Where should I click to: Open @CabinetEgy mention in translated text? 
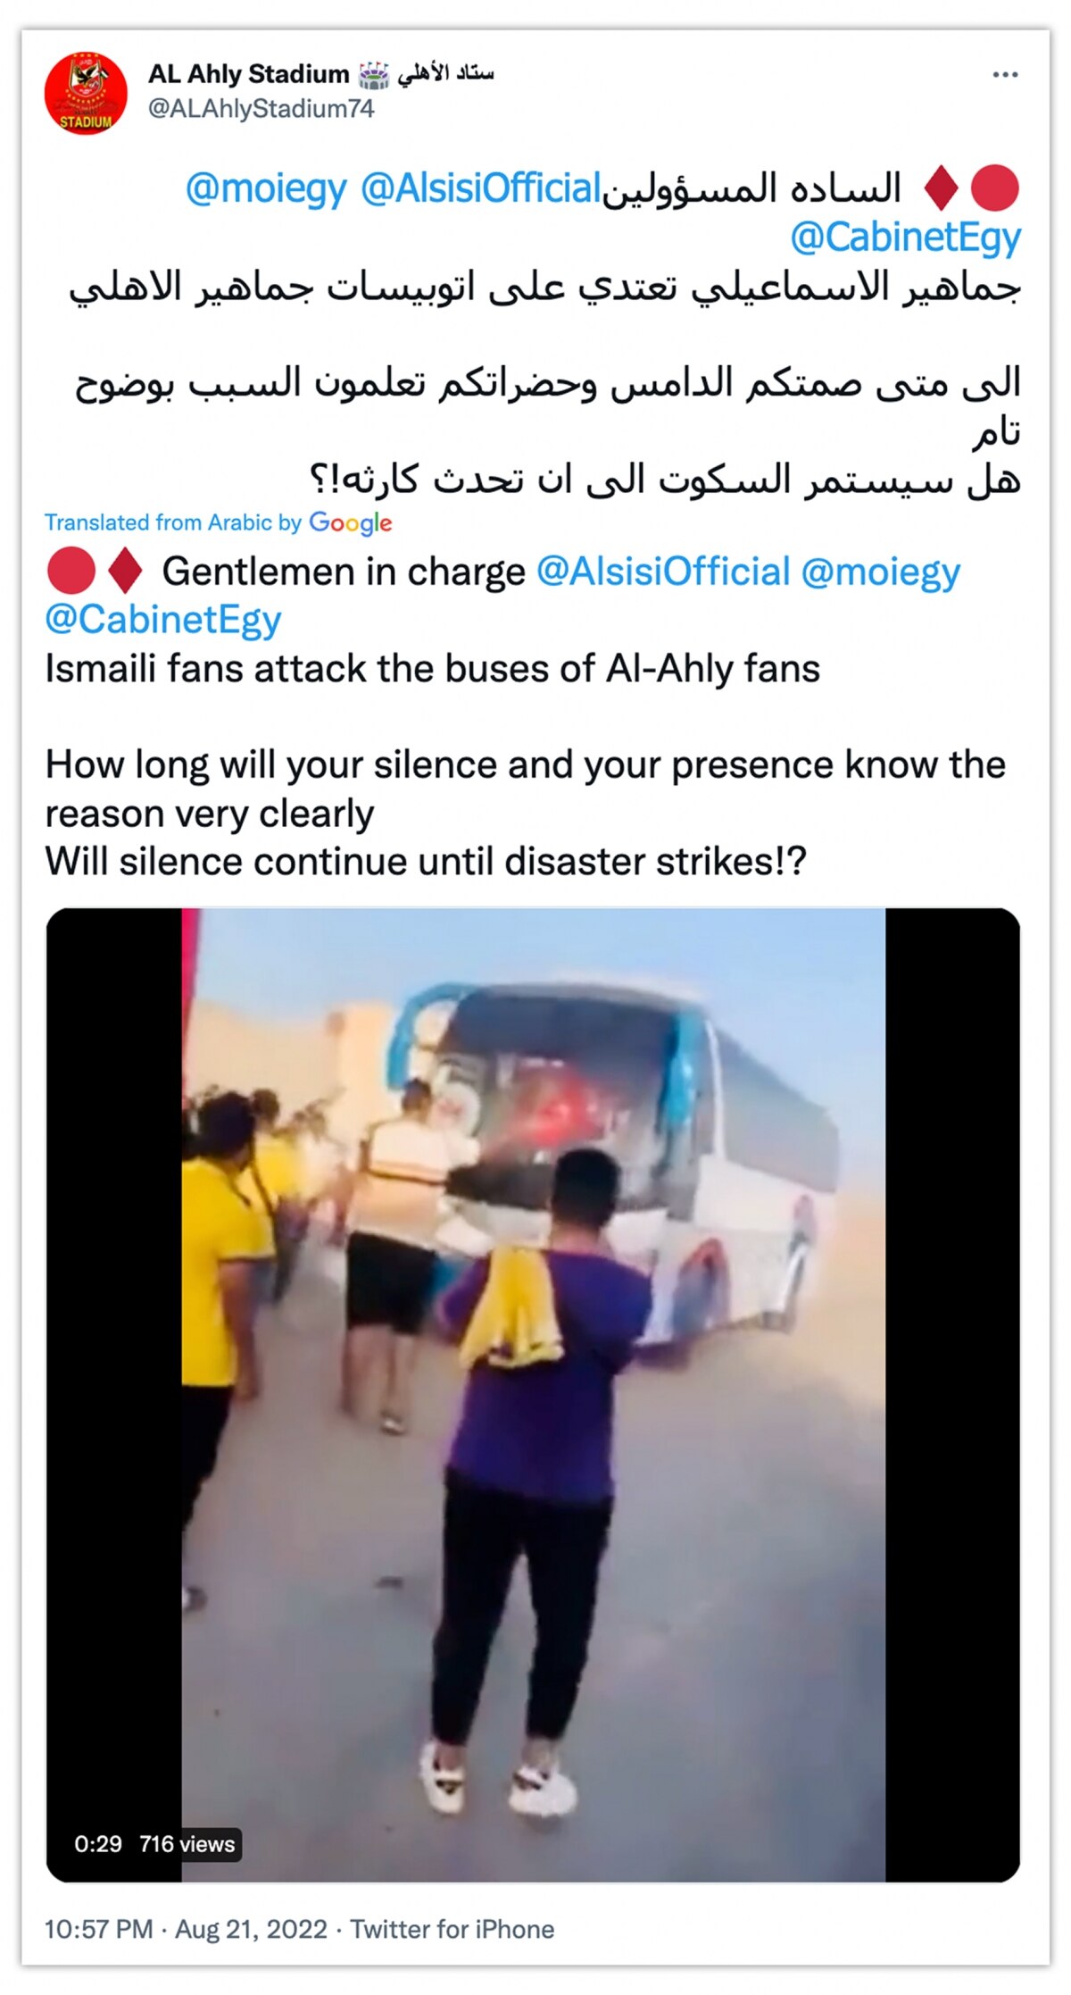click(163, 620)
